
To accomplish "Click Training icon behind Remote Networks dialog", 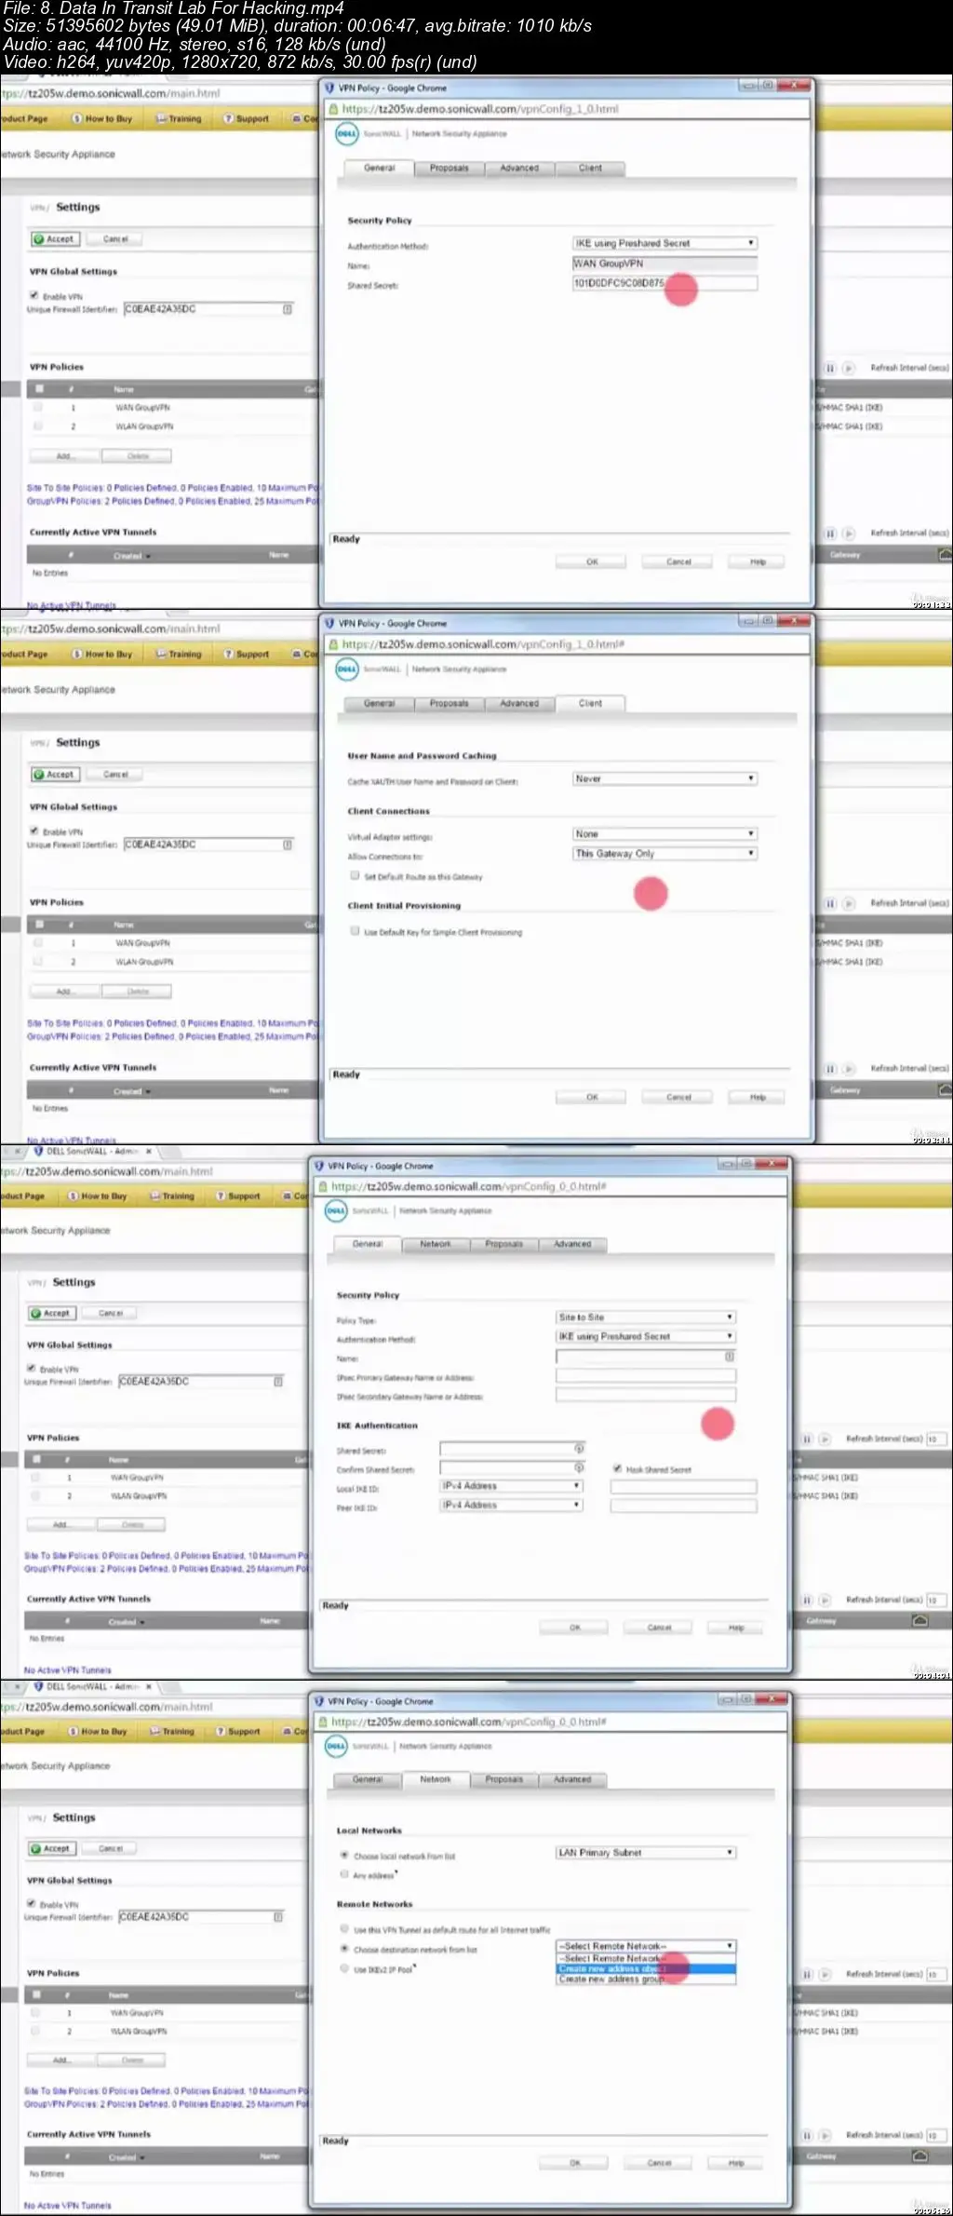I will click(x=155, y=1731).
